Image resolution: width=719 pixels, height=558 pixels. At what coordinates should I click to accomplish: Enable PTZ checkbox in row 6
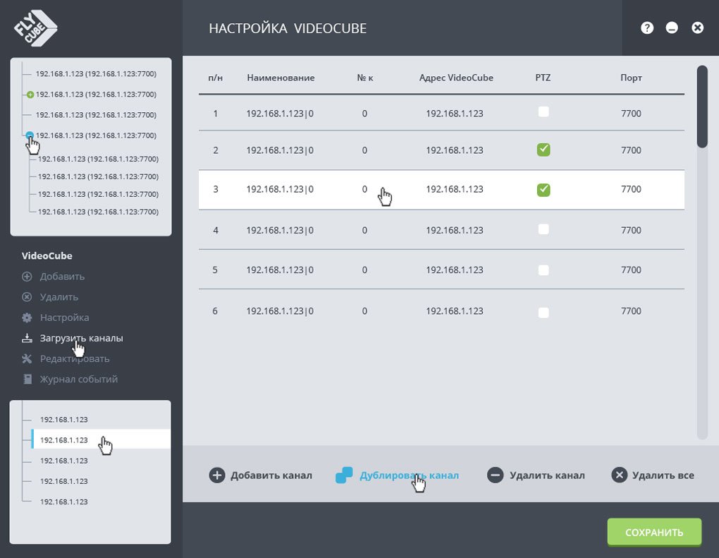[543, 313]
